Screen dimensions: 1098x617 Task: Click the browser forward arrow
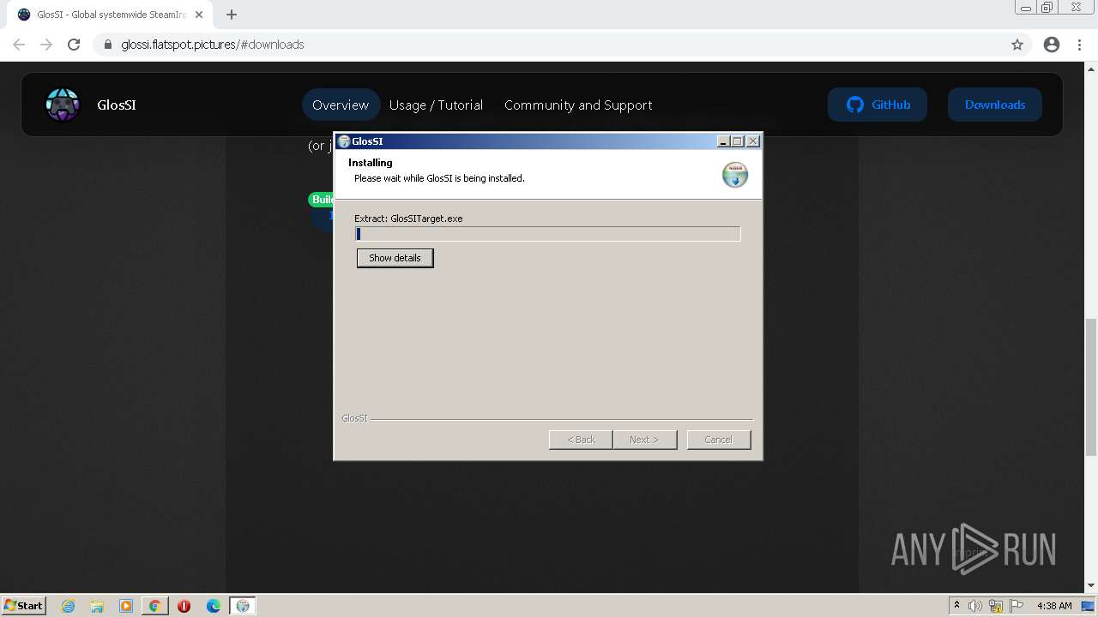pos(46,45)
